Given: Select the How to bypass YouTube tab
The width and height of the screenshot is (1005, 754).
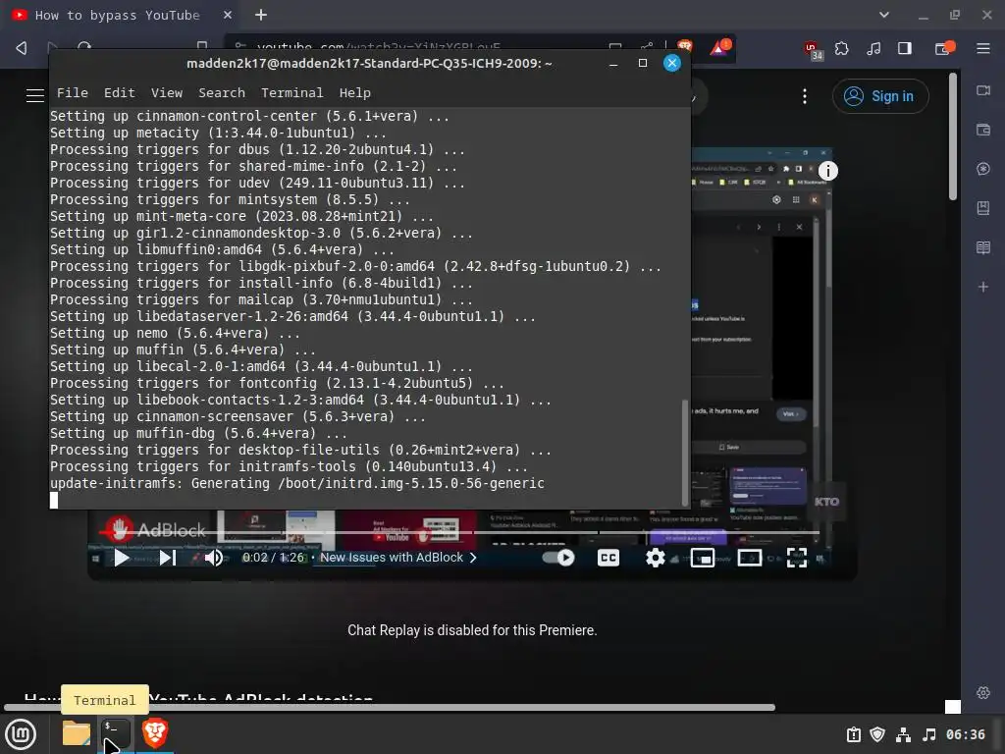Looking at the screenshot, I should point(117,15).
